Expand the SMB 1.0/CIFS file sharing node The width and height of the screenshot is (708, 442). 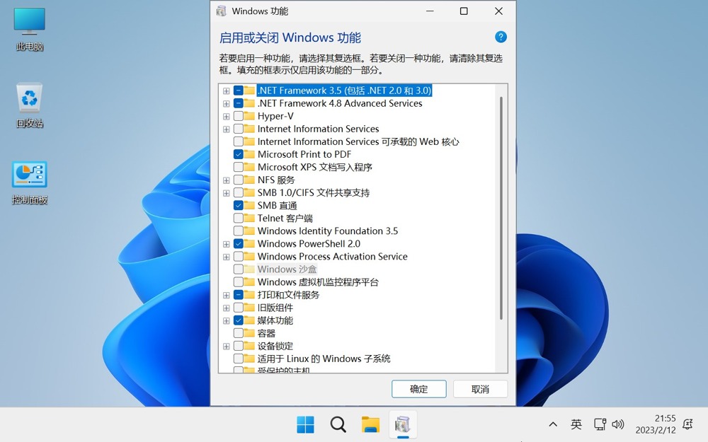pyautogui.click(x=227, y=193)
